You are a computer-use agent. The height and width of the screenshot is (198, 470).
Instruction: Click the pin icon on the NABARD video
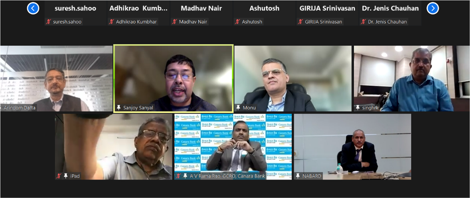[x=298, y=176]
